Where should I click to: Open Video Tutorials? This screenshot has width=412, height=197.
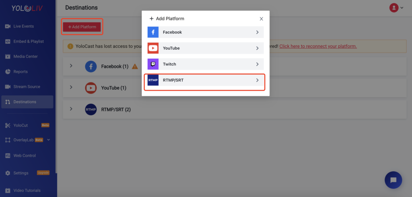click(x=27, y=191)
